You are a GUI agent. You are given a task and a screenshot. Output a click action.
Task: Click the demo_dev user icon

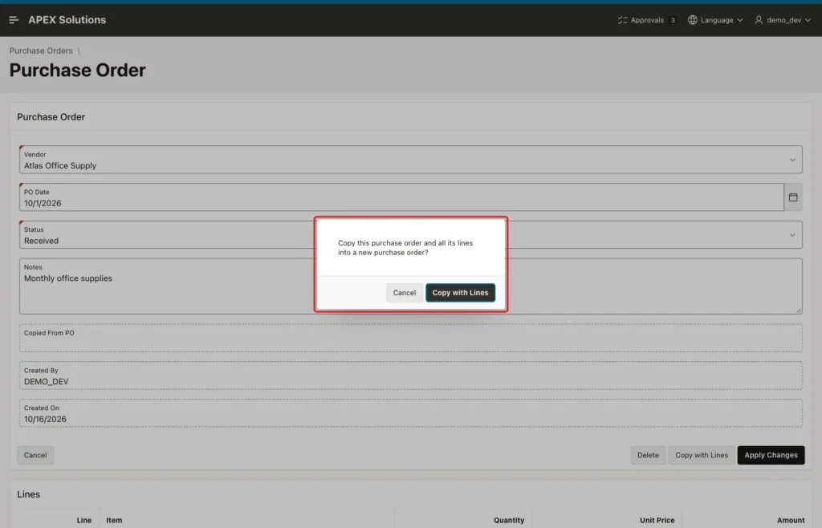tap(759, 20)
